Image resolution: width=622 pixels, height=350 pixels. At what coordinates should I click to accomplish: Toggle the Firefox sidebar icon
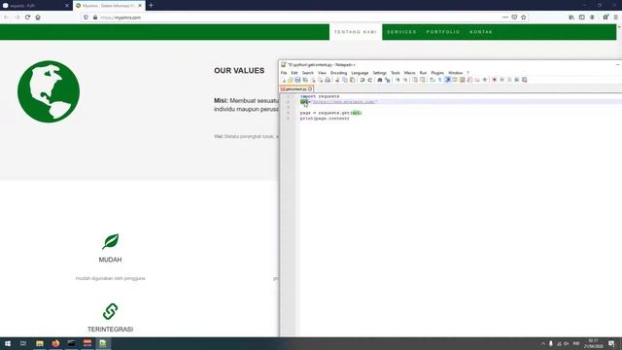click(581, 17)
